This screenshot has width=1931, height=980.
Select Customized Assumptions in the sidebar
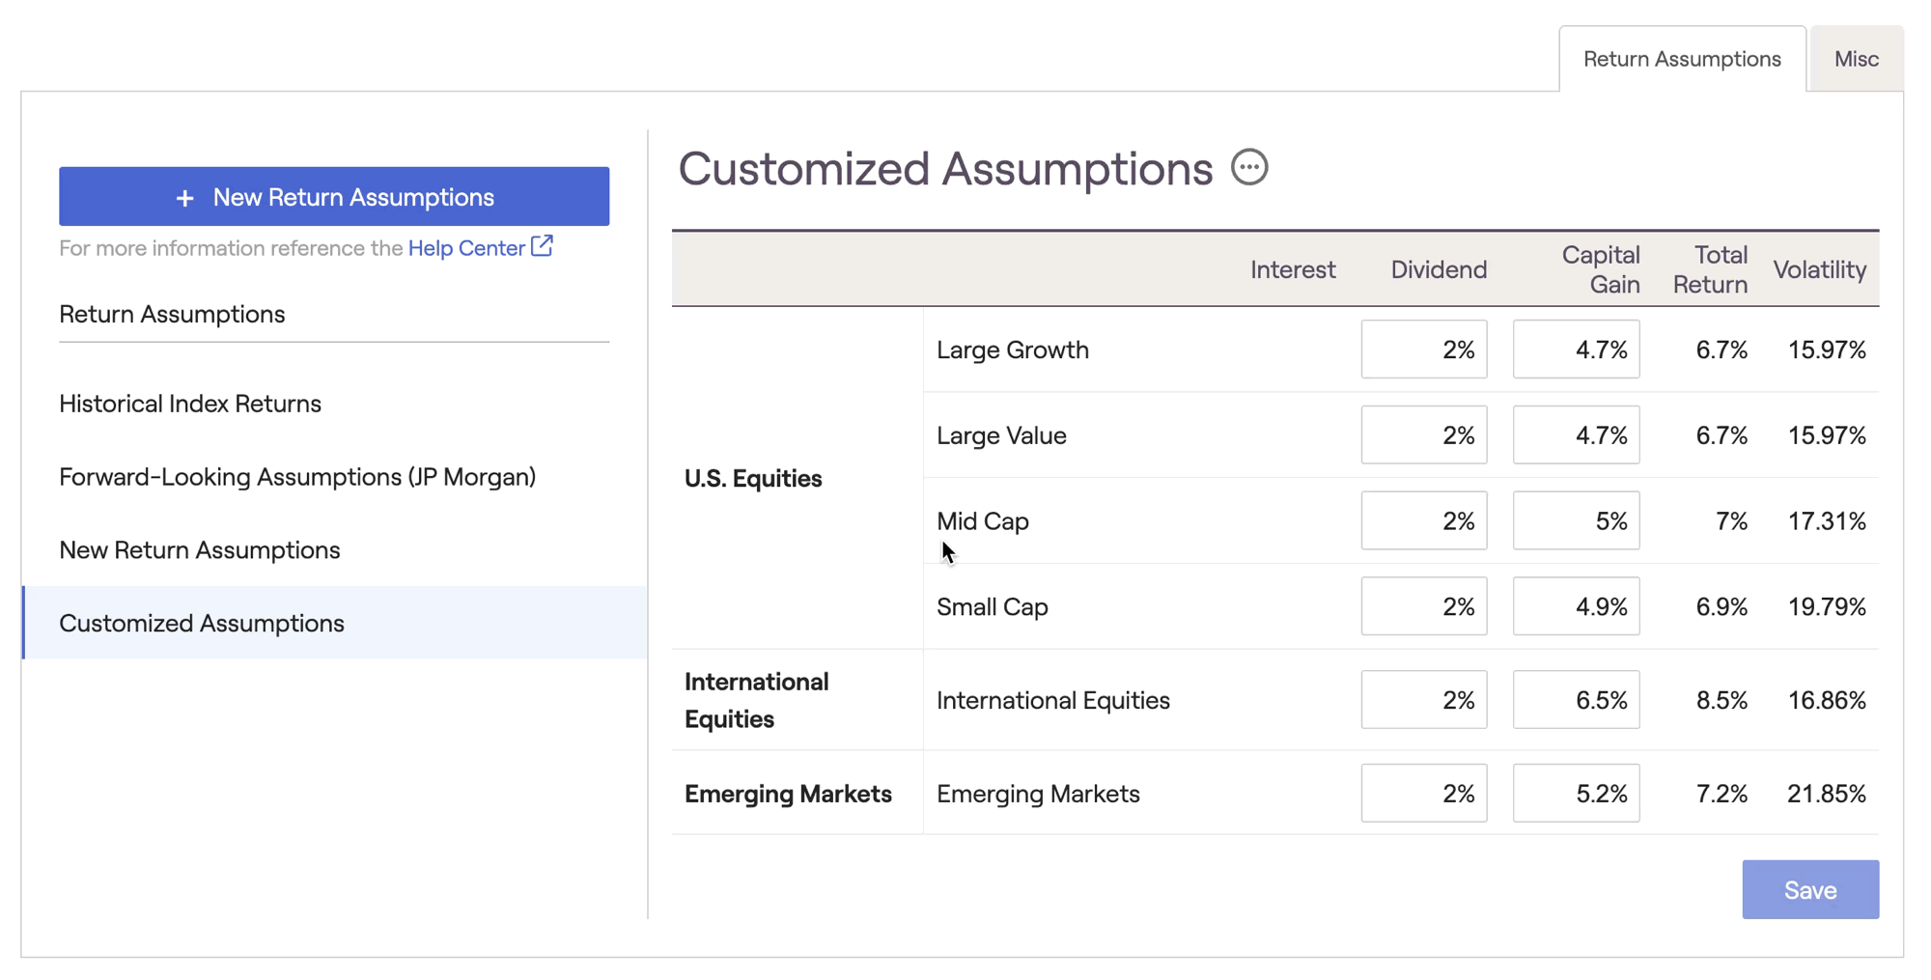pos(202,624)
